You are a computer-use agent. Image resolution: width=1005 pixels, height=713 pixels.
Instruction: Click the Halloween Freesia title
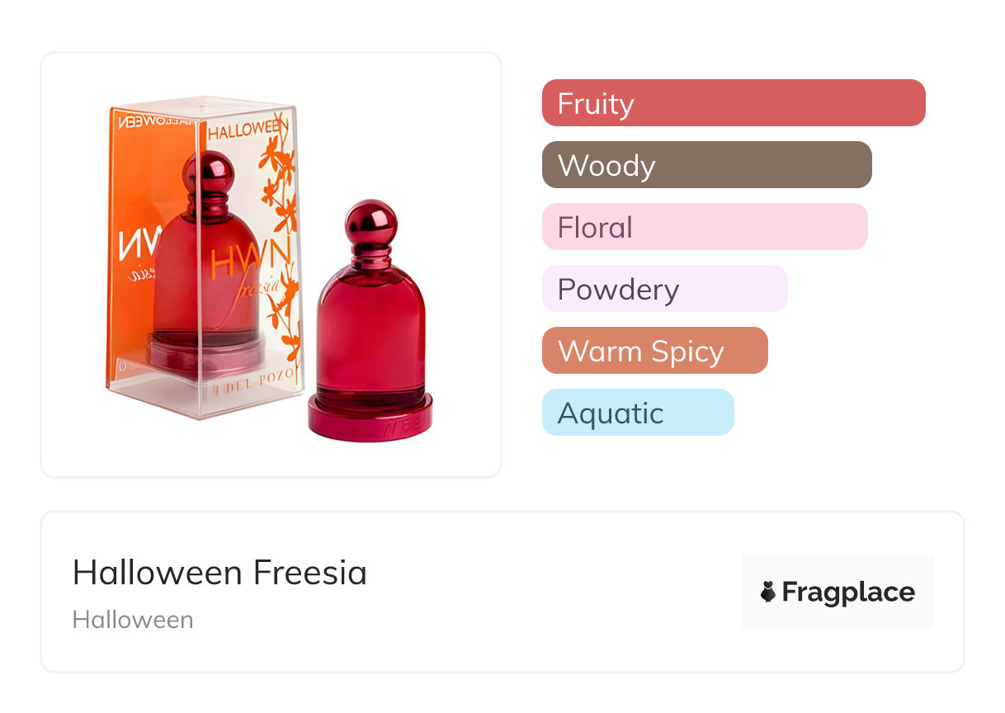pyautogui.click(x=219, y=573)
